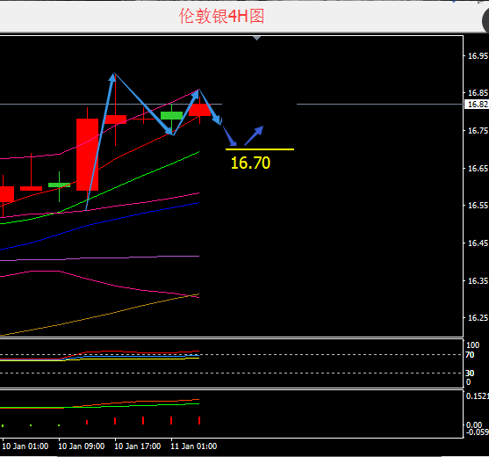Select the brown rising moving average line
The image size is (489, 457).
pyautogui.click(x=100, y=316)
